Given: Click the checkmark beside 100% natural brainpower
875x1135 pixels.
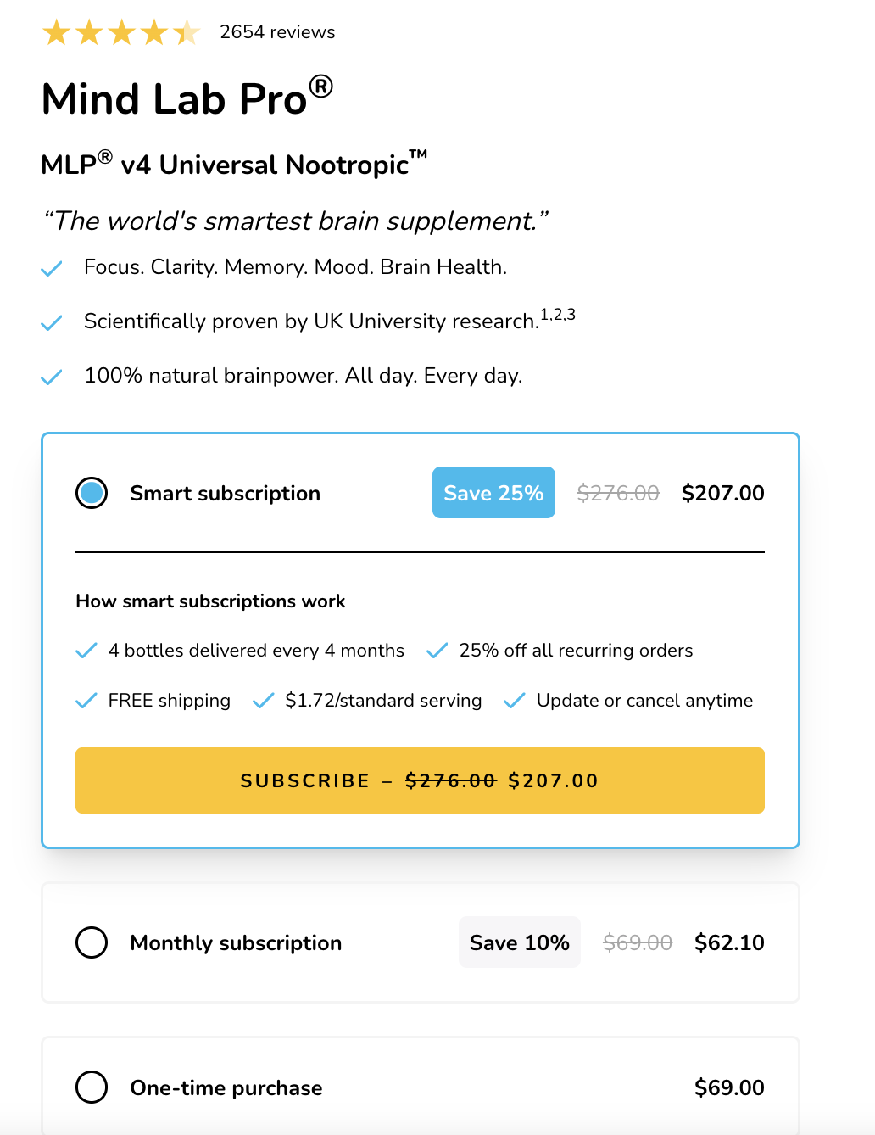Looking at the screenshot, I should [51, 376].
